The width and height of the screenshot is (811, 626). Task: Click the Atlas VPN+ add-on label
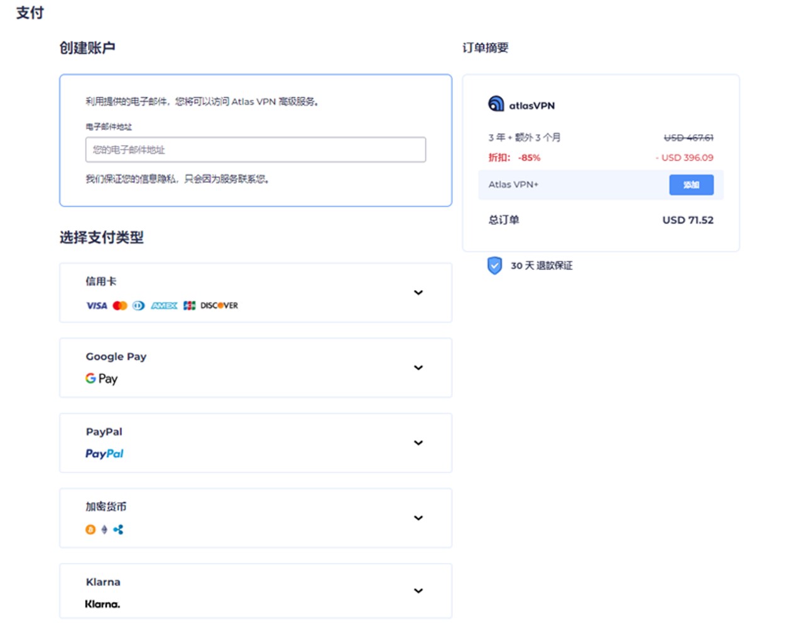coord(513,185)
